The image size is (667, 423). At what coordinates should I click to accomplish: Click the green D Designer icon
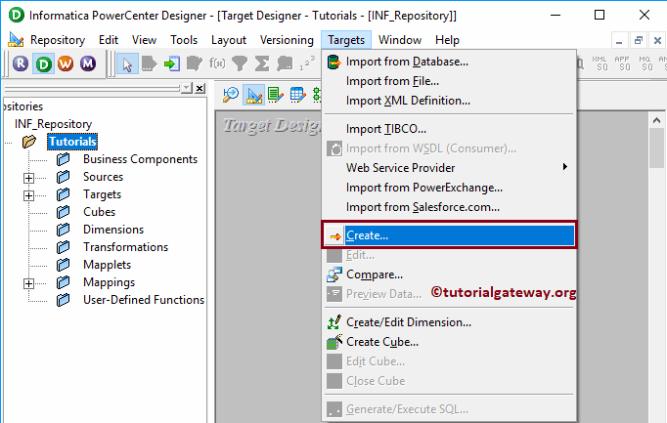coord(43,63)
